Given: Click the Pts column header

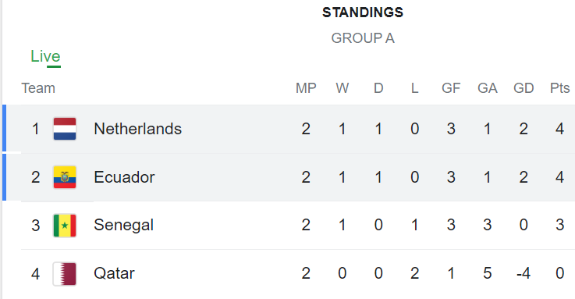Looking at the screenshot, I should tap(559, 88).
